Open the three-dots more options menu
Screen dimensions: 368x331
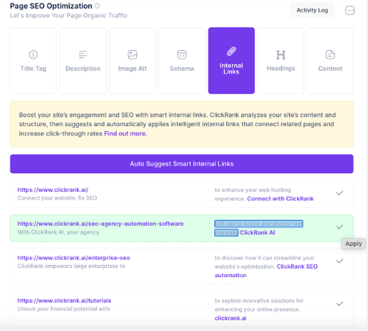pyautogui.click(x=350, y=11)
